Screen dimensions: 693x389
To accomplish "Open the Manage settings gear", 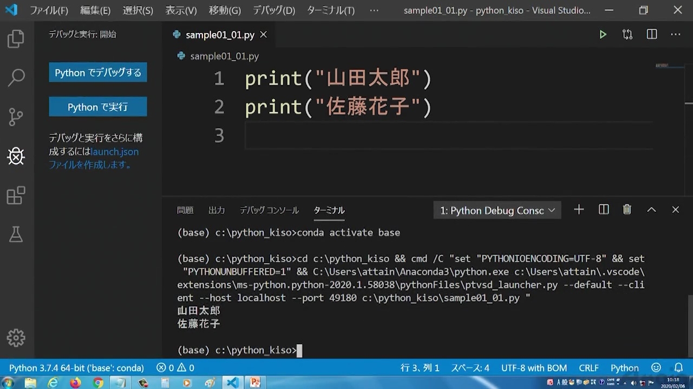I will coord(16,338).
